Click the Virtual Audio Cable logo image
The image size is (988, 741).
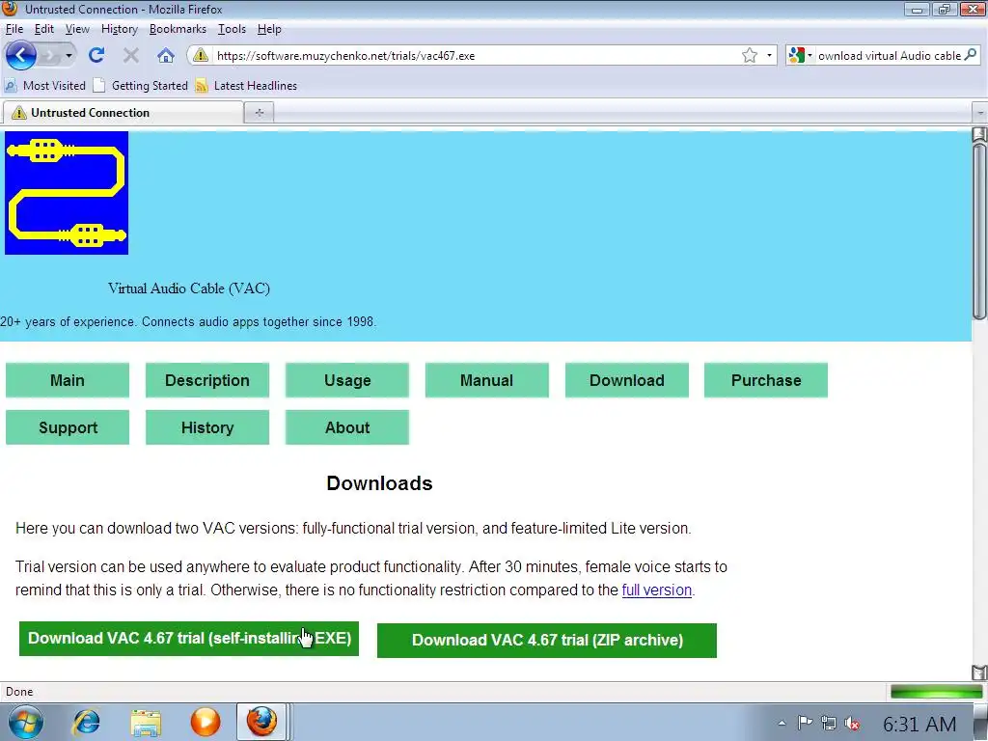[x=67, y=193]
